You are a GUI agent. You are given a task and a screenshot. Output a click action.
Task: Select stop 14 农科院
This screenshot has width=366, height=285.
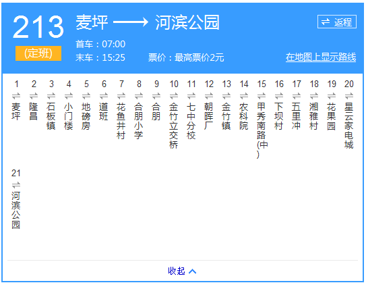[244, 116]
